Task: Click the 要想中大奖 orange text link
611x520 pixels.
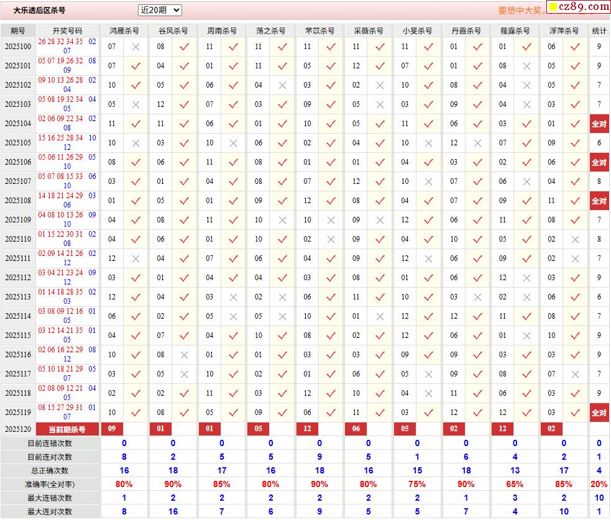Action: coord(520,11)
